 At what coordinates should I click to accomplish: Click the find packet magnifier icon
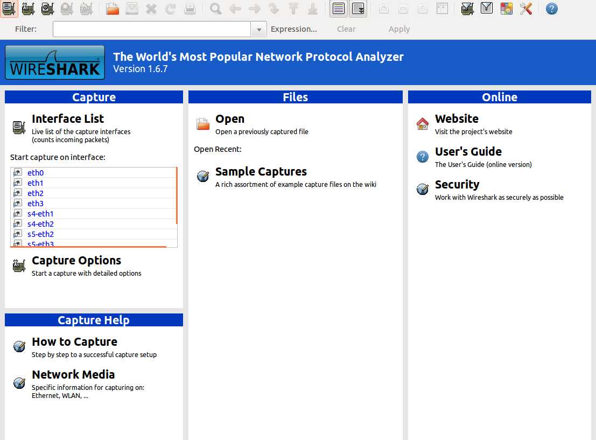[215, 9]
